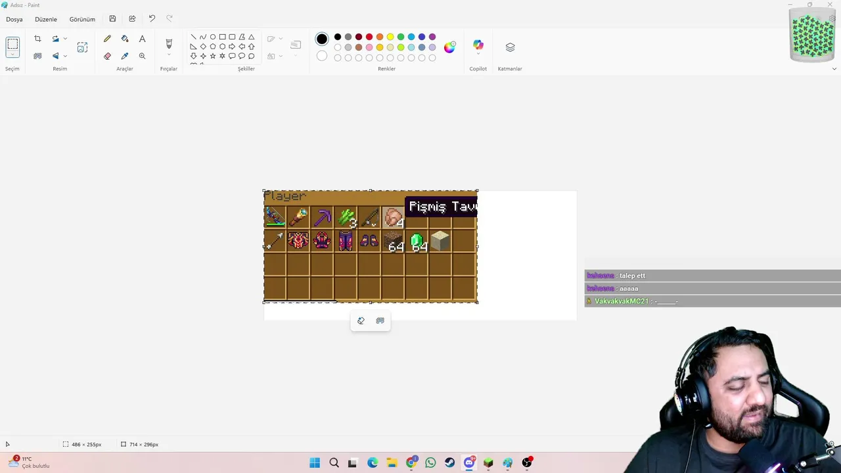Click the Save icon
This screenshot has width=841, height=473.
112,19
